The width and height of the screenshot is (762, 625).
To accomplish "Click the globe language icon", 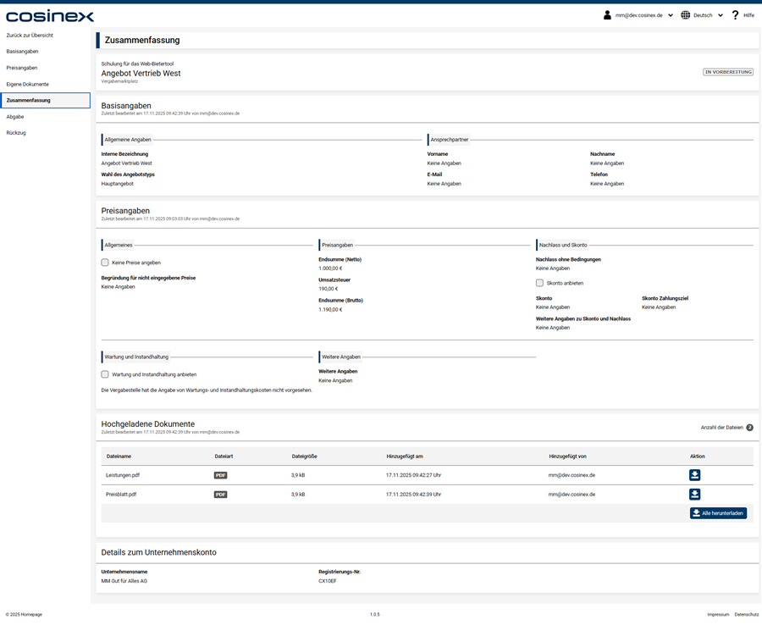I will [686, 15].
